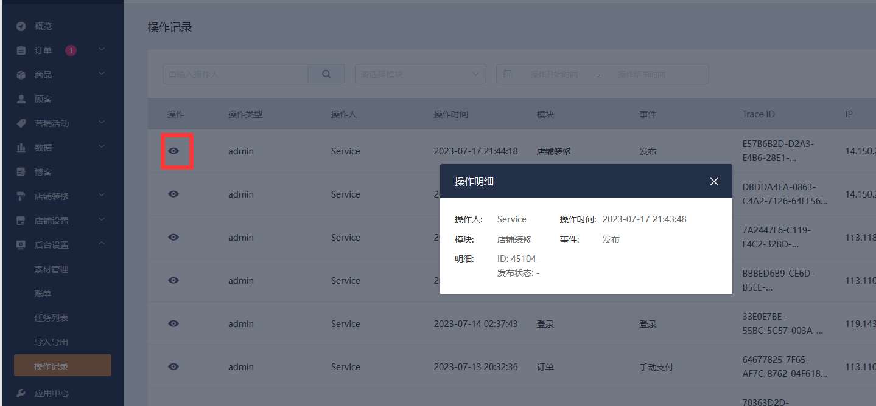Click the 数据 bar chart icon
The height and width of the screenshot is (406, 876).
click(x=21, y=148)
